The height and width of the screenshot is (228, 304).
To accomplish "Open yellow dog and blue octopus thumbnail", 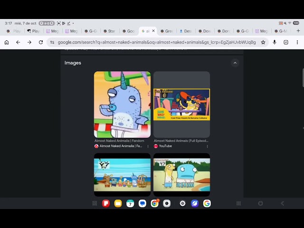I will pos(181,175).
